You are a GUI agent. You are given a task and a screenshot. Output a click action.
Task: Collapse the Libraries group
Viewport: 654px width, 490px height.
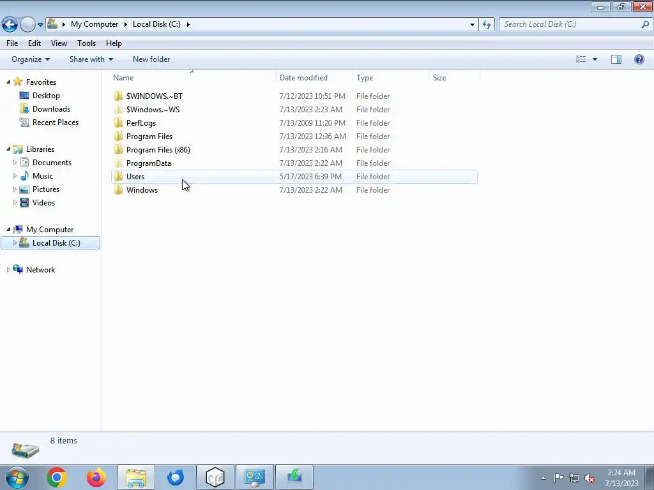tap(8, 149)
